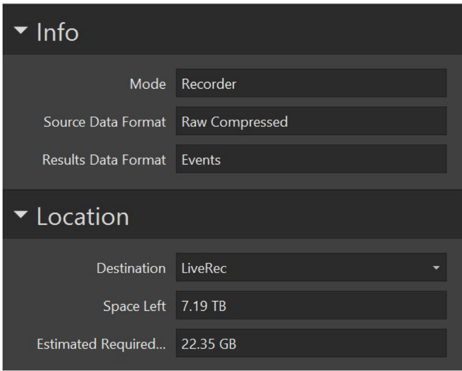The image size is (462, 371).
Task: Click the Mode label
Action: [148, 84]
